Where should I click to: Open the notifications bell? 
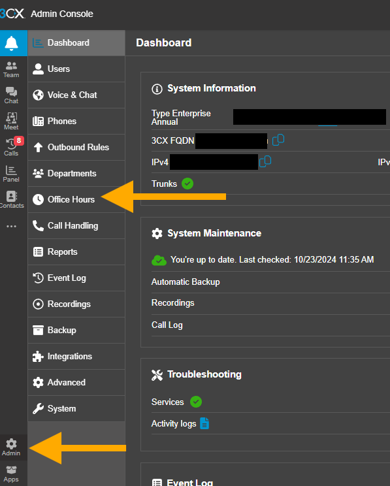coord(12,43)
